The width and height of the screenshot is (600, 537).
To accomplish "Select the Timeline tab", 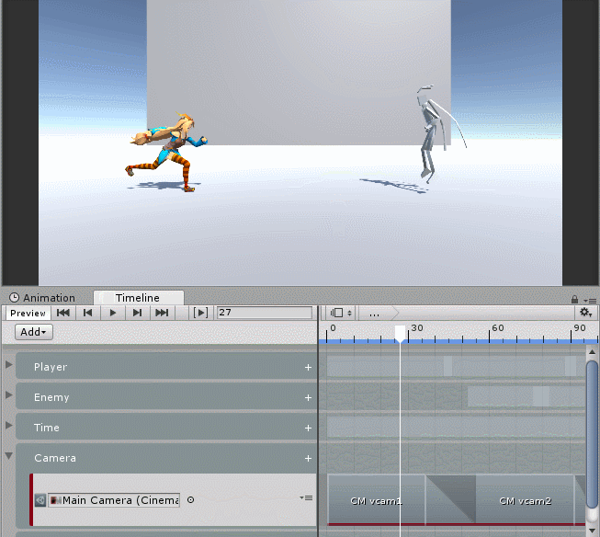I will coord(138,298).
